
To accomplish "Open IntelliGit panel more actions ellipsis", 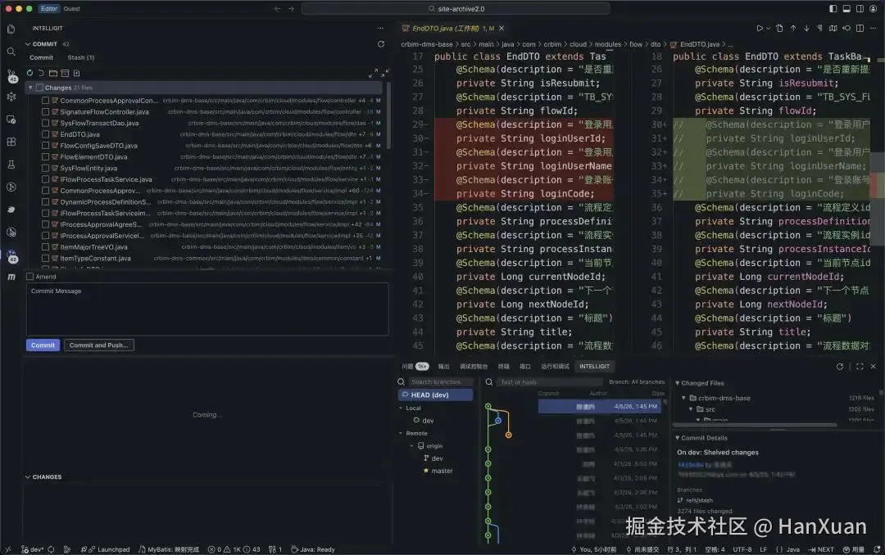I will coord(380,28).
